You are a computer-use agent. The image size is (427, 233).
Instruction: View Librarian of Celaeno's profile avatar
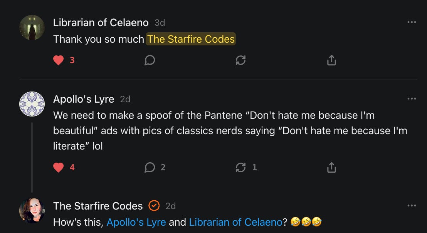coord(32,28)
